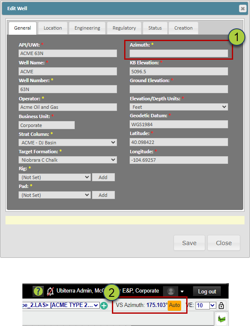Open the Elevation/Depth Units dropdown
The image size is (250, 326).
tap(179, 107)
